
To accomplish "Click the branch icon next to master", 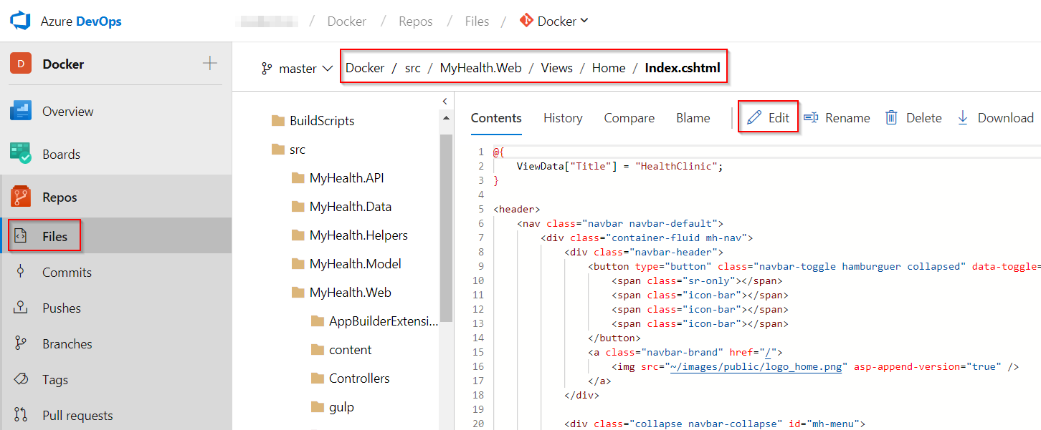I will 267,69.
